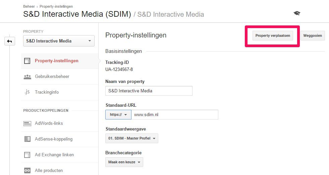Image resolution: width=329 pixels, height=175 pixels.
Task: Click the AdSense-koppeling icon
Action: pyautogui.click(x=27, y=139)
